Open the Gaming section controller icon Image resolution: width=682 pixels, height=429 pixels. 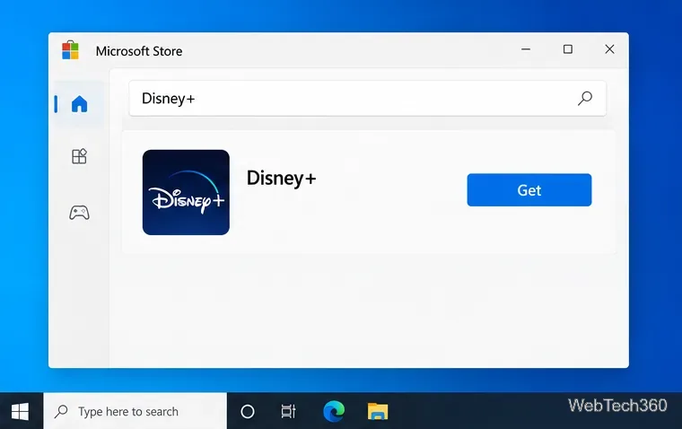[x=79, y=213]
